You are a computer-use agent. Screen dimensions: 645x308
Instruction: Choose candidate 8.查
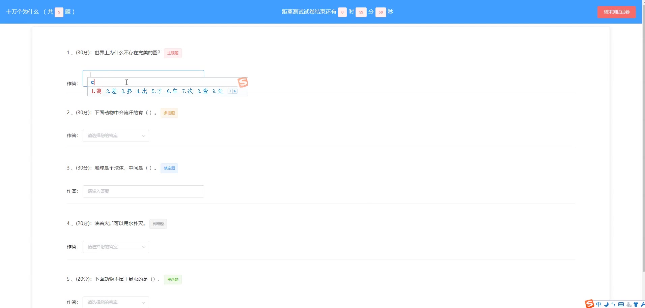pos(202,91)
